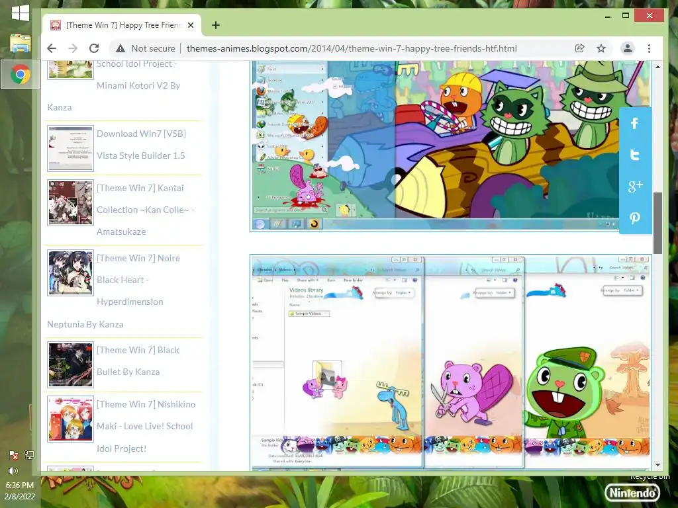This screenshot has height=508, width=678.
Task: Click Vista Style Builder thumbnail
Action: coord(70,148)
